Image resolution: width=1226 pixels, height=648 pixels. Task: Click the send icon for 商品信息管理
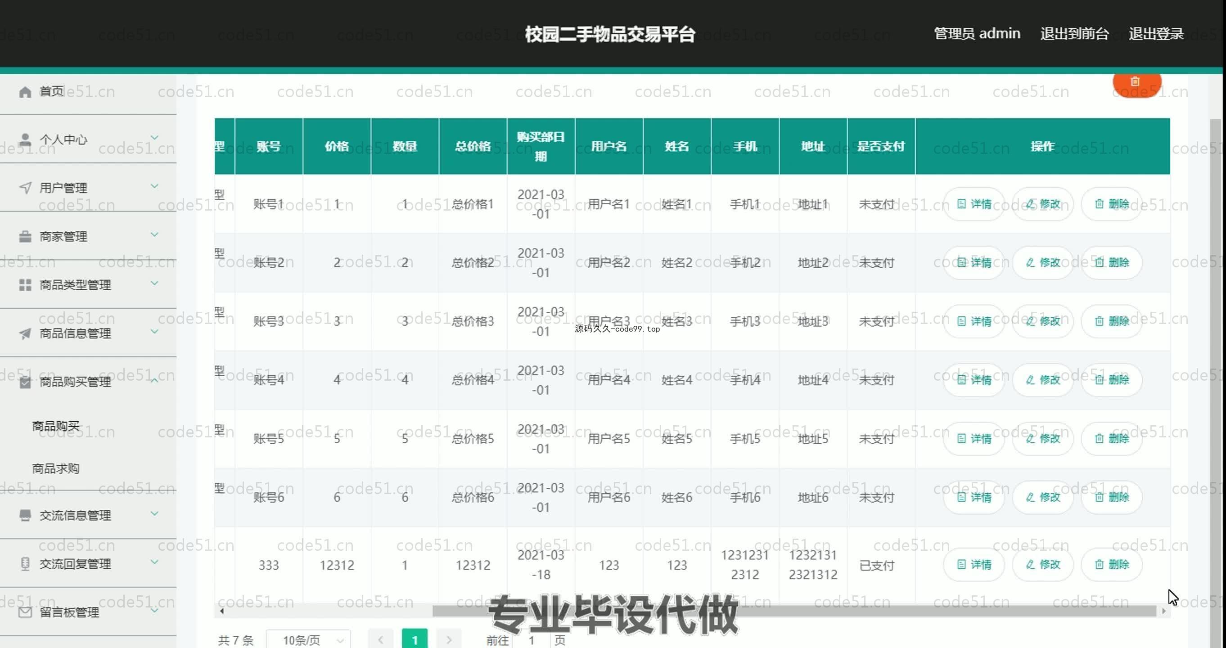[x=25, y=333]
